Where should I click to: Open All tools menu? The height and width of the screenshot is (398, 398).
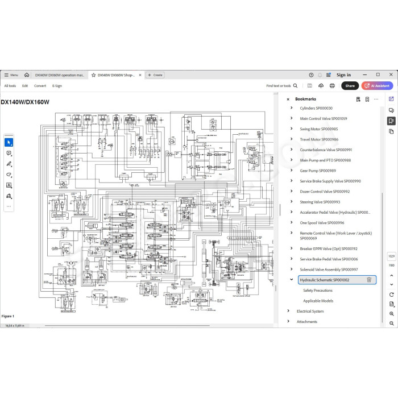pos(10,86)
